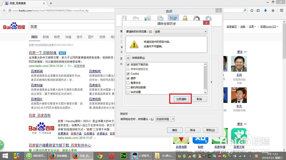Click the volume icon in system tray
Screen dimensions: 286x160
coord(245,156)
